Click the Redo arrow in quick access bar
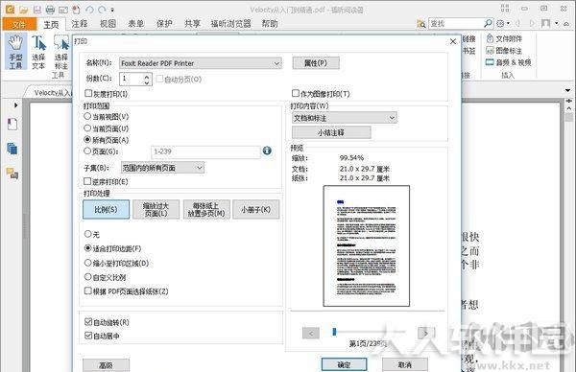This screenshot has height=372, width=576. pos(102,10)
